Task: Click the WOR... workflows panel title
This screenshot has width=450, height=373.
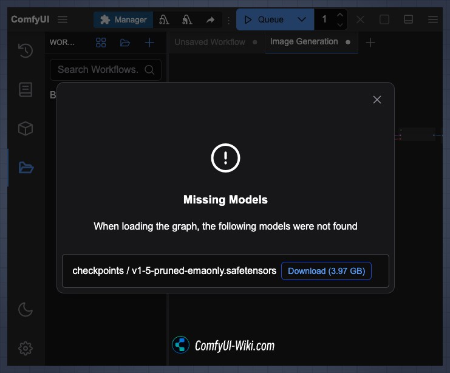Action: coord(62,43)
